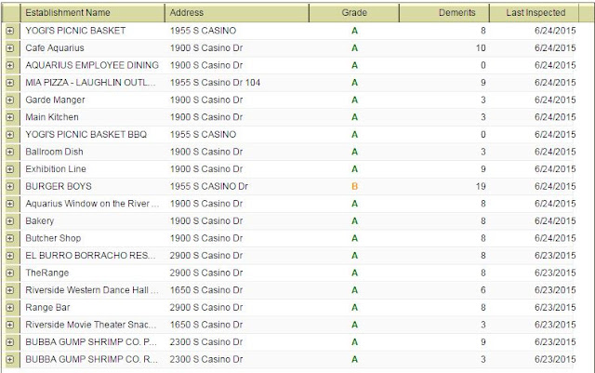
Task: Expand the BURGER BOYS row
Action: tap(10, 186)
